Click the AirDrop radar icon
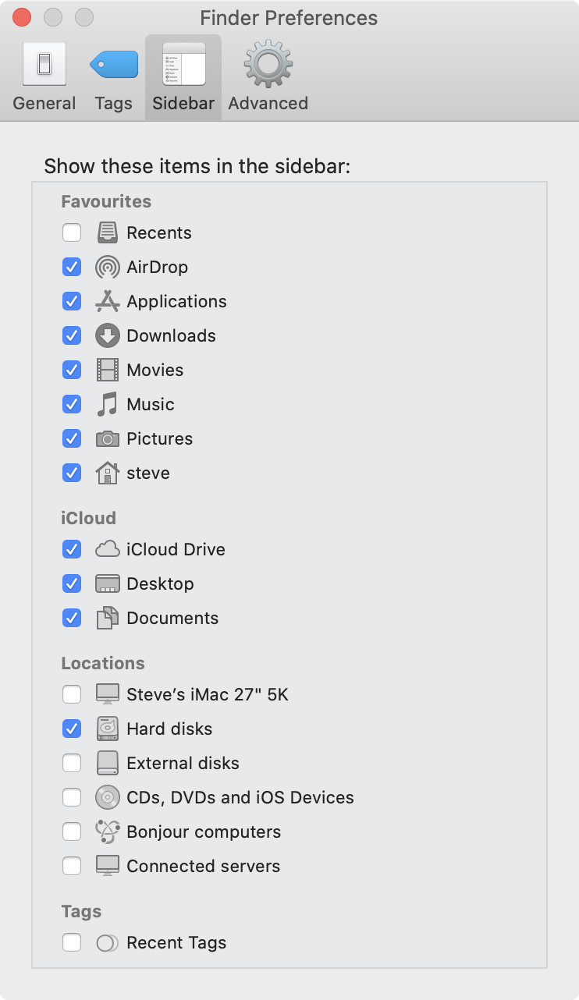579x1000 pixels. (107, 268)
